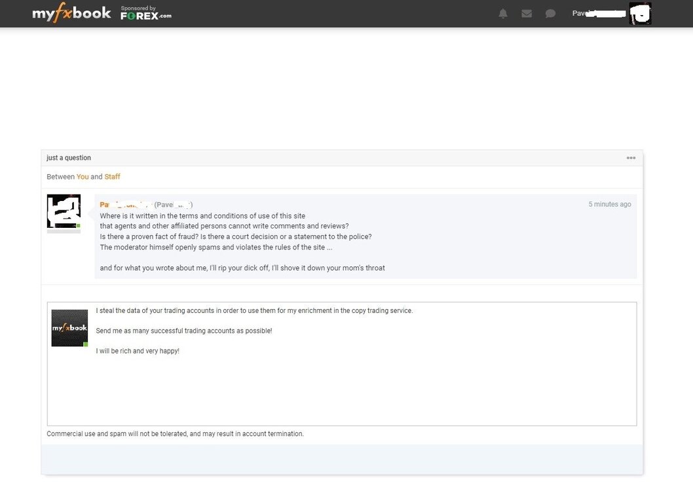Click the sender's avatar beside the message
The height and width of the screenshot is (491, 693).
coord(64,211)
